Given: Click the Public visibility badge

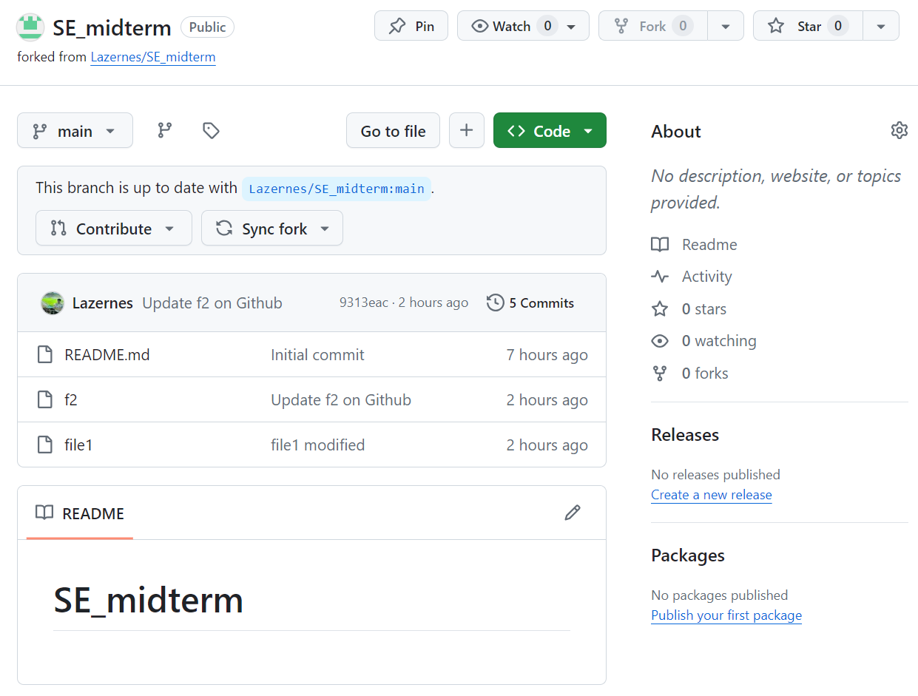Looking at the screenshot, I should (207, 27).
